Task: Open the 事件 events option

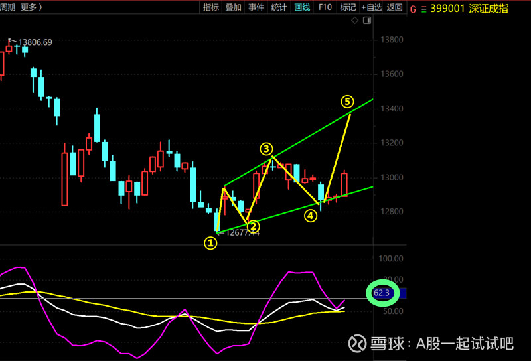Action: (x=256, y=7)
